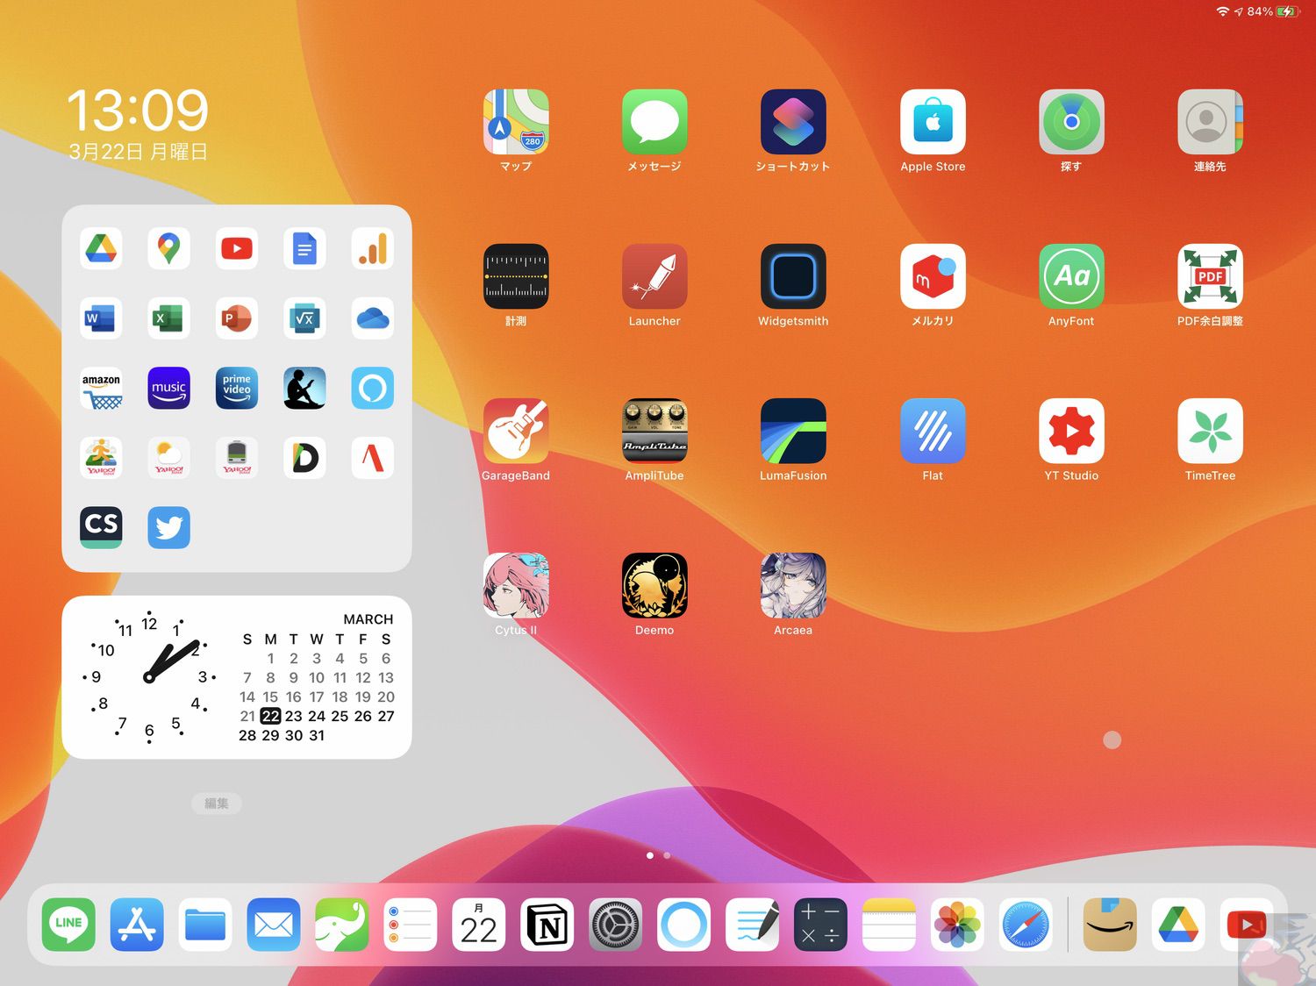Launch GarageBand
Viewport: 1316px width, 986px height.
tap(516, 431)
